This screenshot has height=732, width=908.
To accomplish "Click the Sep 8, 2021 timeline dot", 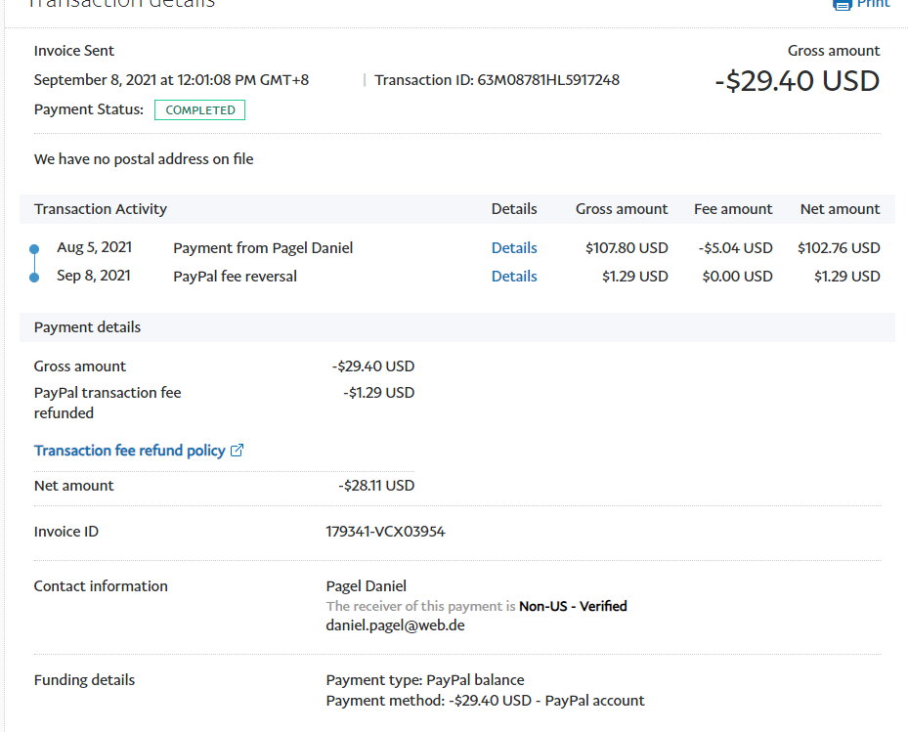I will [x=35, y=278].
